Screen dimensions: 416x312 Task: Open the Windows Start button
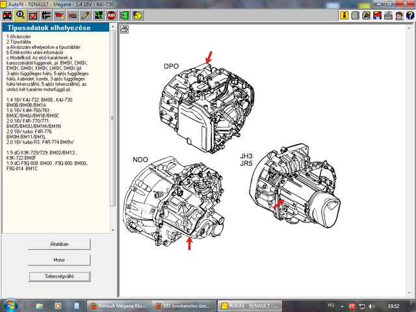(x=10, y=305)
